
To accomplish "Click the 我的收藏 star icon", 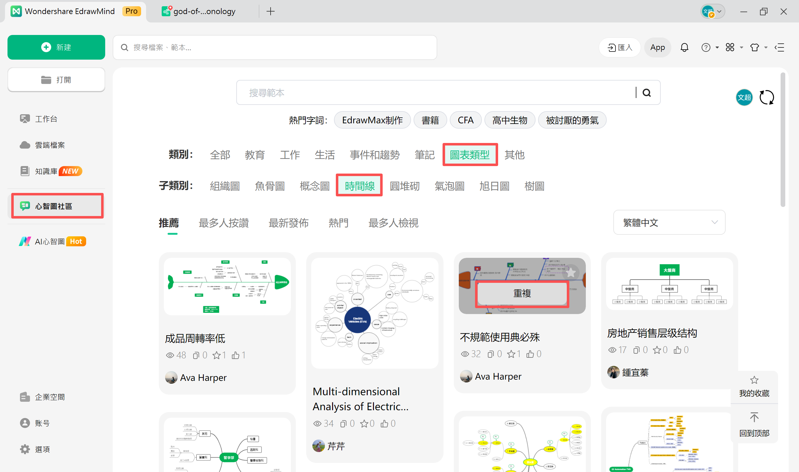I will click(x=754, y=380).
